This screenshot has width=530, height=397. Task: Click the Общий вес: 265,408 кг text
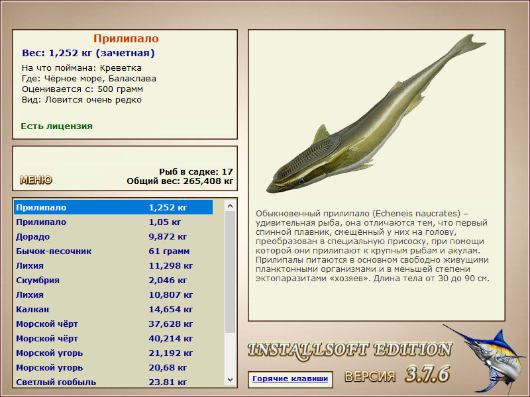[180, 181]
